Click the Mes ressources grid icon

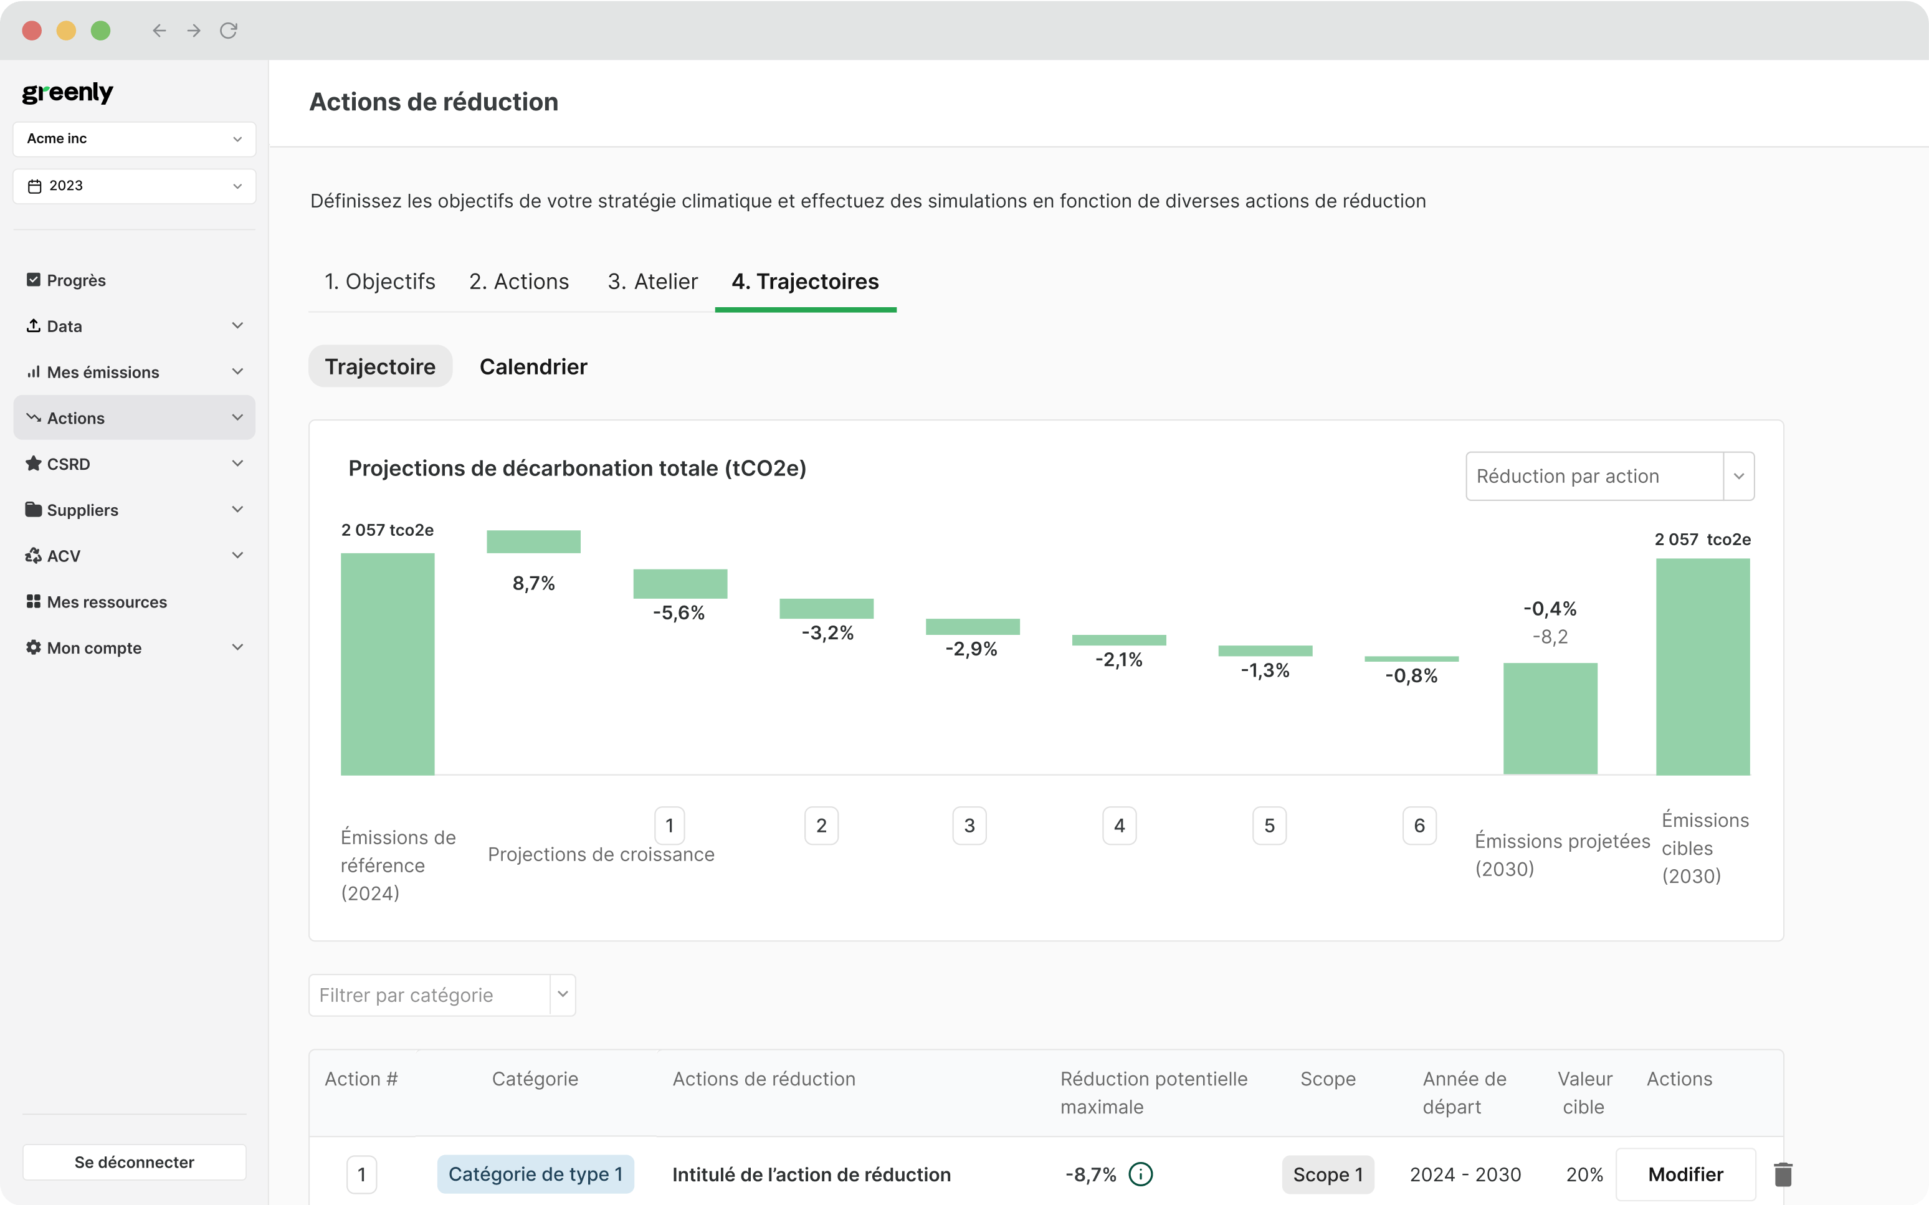tap(32, 602)
